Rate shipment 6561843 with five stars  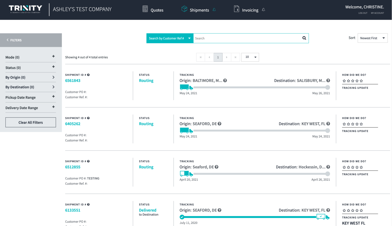click(x=361, y=81)
